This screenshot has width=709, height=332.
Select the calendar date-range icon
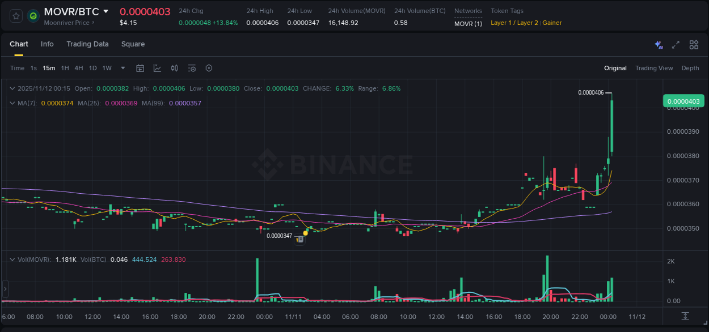click(x=140, y=68)
